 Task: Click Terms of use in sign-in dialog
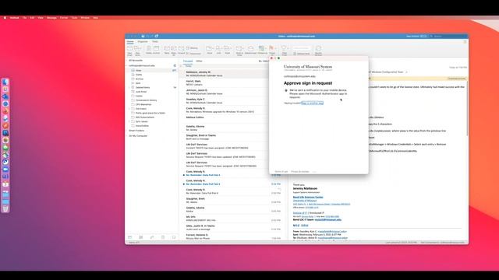(281, 171)
